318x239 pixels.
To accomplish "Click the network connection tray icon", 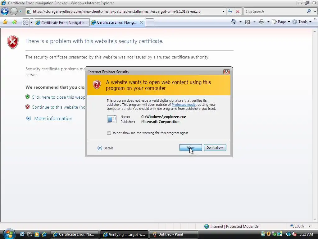I will coord(288,234).
